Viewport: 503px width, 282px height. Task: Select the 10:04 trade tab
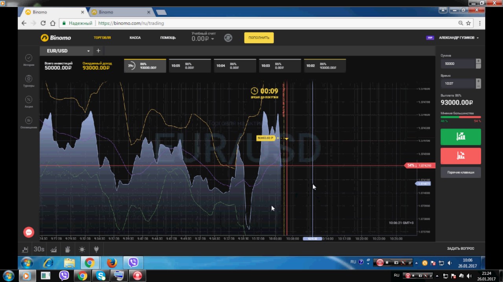click(235, 66)
